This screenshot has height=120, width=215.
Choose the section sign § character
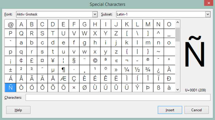pos(74,61)
